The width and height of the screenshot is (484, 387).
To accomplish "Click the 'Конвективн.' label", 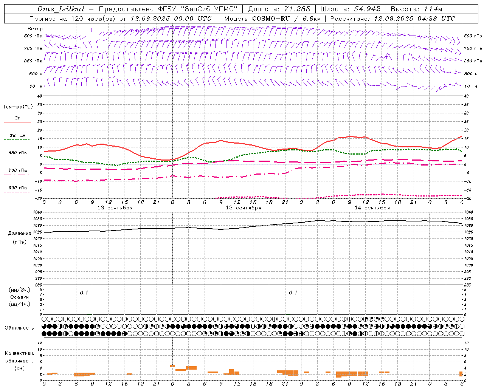I will point(20,353).
